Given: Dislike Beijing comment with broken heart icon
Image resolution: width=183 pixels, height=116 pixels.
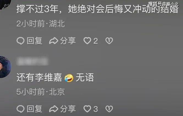Looking at the screenshot, I should 109,109.
